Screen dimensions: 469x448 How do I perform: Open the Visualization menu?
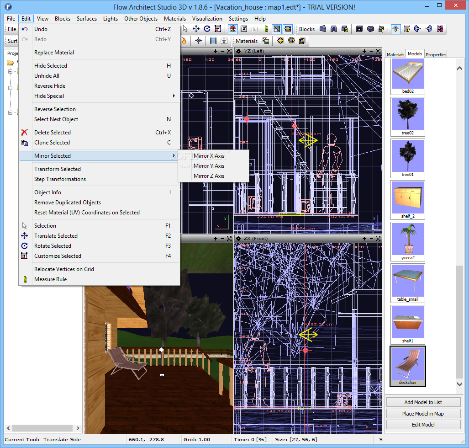click(207, 19)
